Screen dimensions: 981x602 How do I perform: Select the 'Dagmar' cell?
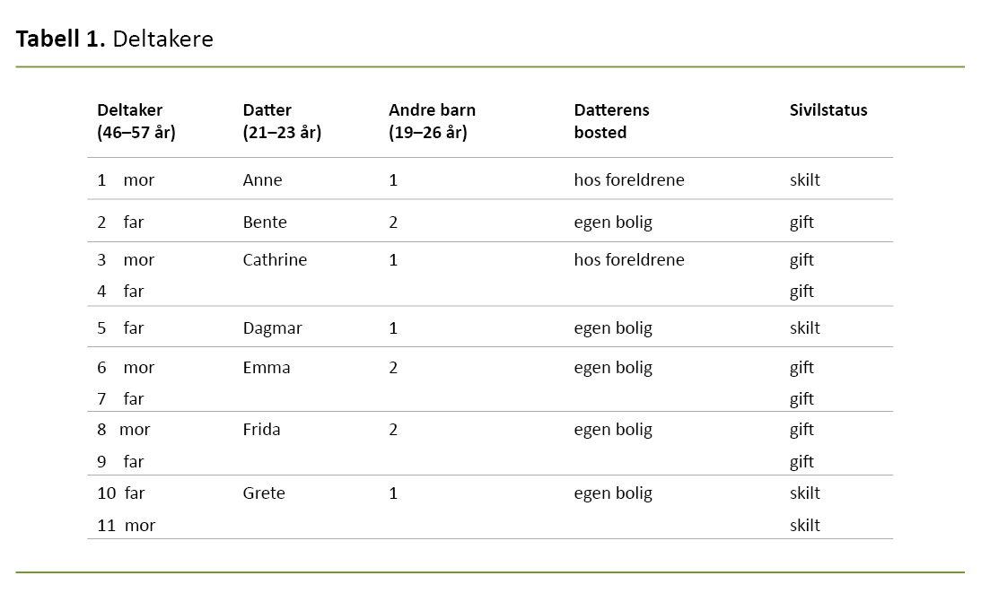(272, 328)
